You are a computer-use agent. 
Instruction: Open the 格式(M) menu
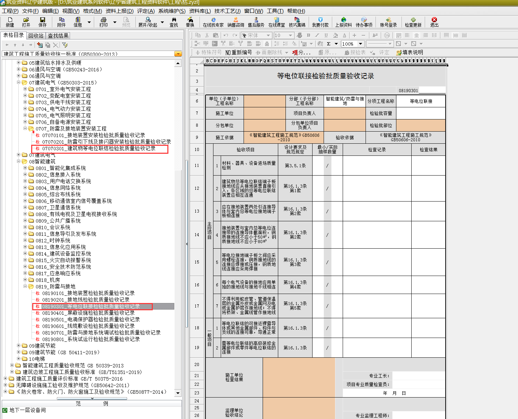(x=92, y=11)
